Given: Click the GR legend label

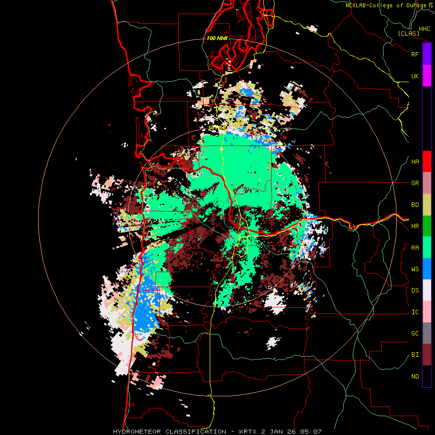Looking at the screenshot, I should tap(415, 183).
